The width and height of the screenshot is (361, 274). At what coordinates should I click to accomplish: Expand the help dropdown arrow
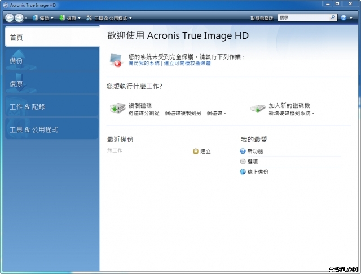click(351, 18)
